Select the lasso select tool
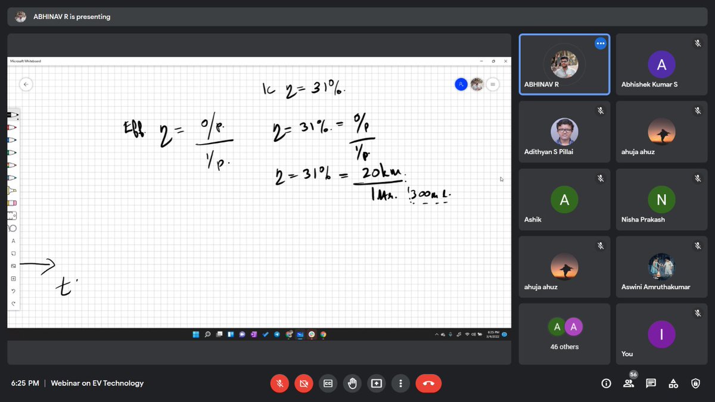Viewport: 715px width, 402px height. coord(13,228)
